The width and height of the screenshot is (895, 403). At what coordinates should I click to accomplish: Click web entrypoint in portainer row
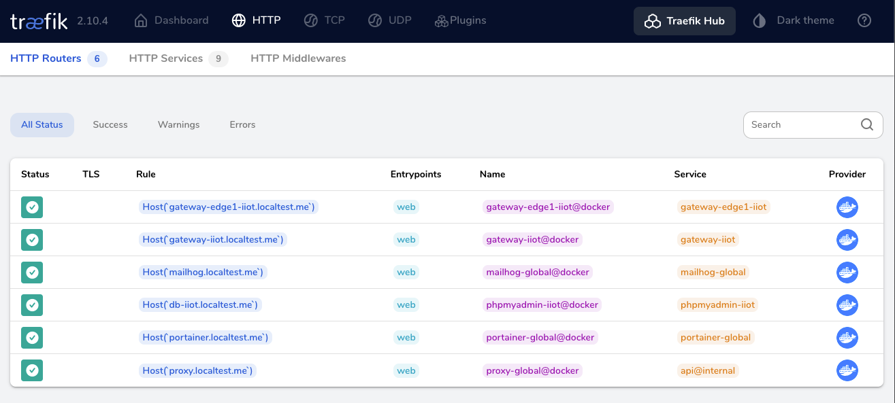pos(406,337)
